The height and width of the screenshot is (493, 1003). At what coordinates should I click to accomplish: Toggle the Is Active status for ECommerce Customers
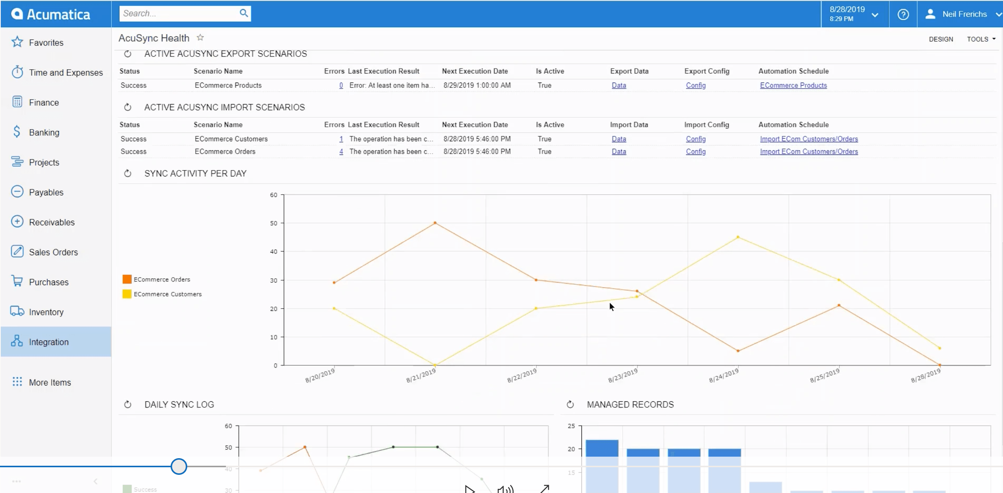pos(545,139)
